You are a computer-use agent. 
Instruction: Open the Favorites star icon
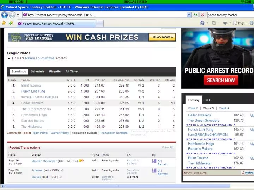4,23
